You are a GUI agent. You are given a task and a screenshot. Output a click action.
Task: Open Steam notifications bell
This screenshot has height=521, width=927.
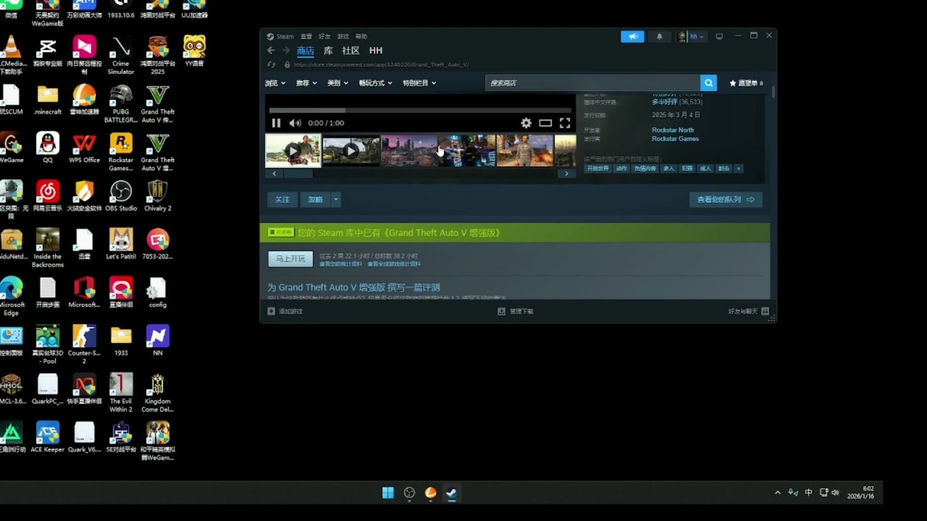(x=659, y=37)
